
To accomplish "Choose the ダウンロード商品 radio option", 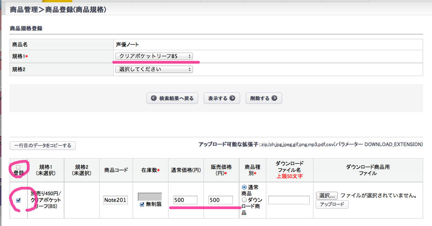I will pos(245,200).
